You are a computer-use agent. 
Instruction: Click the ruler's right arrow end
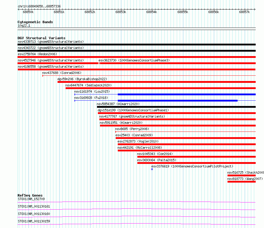click(x=255, y=9)
